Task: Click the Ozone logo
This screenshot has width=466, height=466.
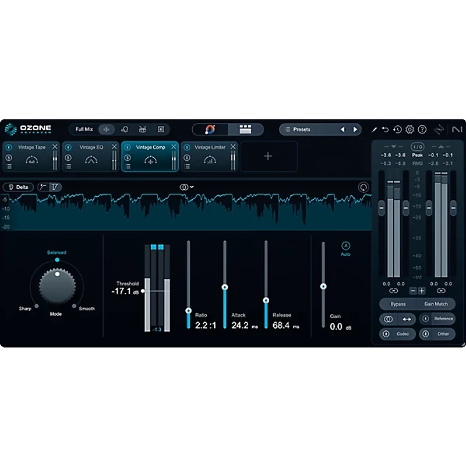Action: (x=28, y=129)
